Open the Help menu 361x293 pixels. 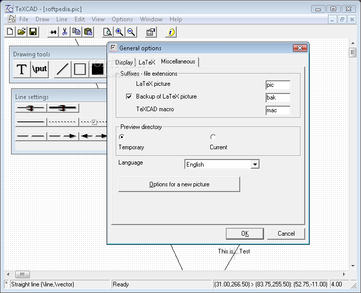coord(176,19)
